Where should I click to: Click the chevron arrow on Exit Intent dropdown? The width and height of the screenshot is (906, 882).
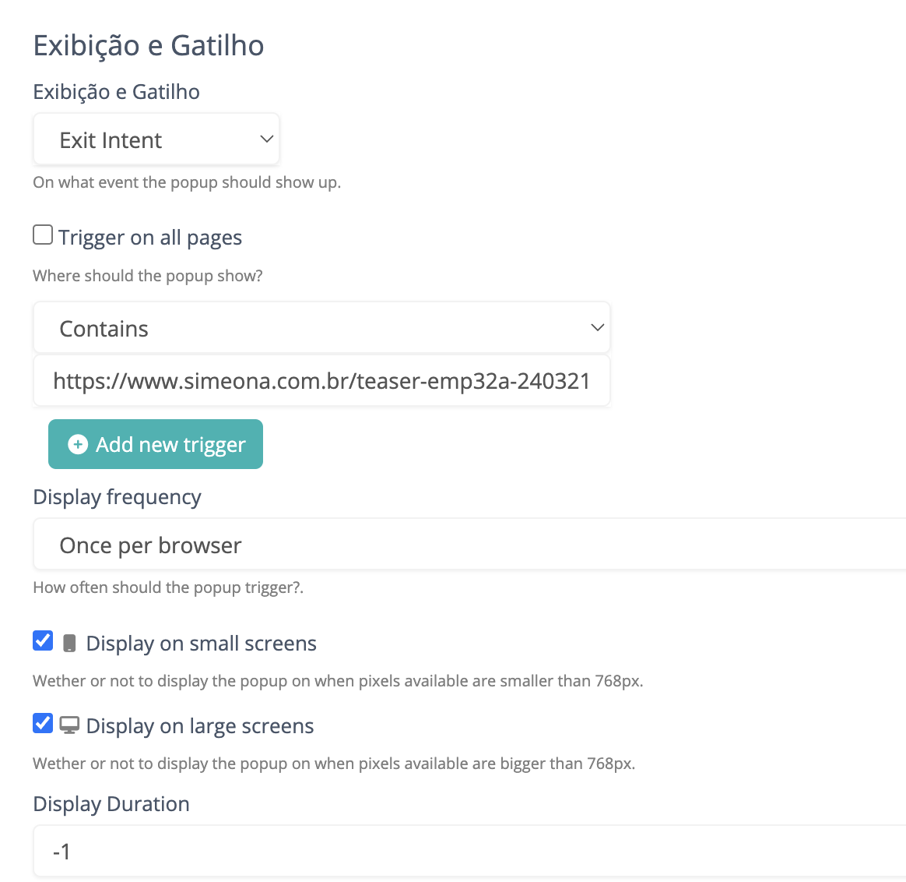266,139
